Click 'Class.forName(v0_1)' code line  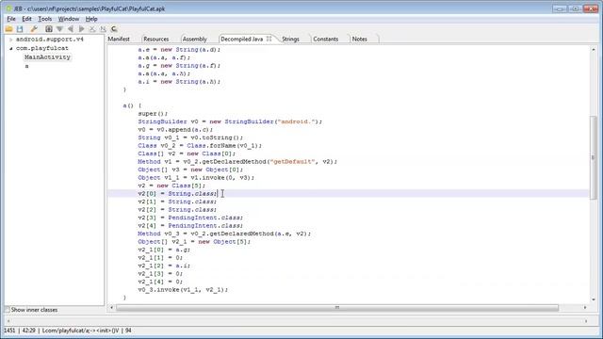pyautogui.click(x=200, y=145)
